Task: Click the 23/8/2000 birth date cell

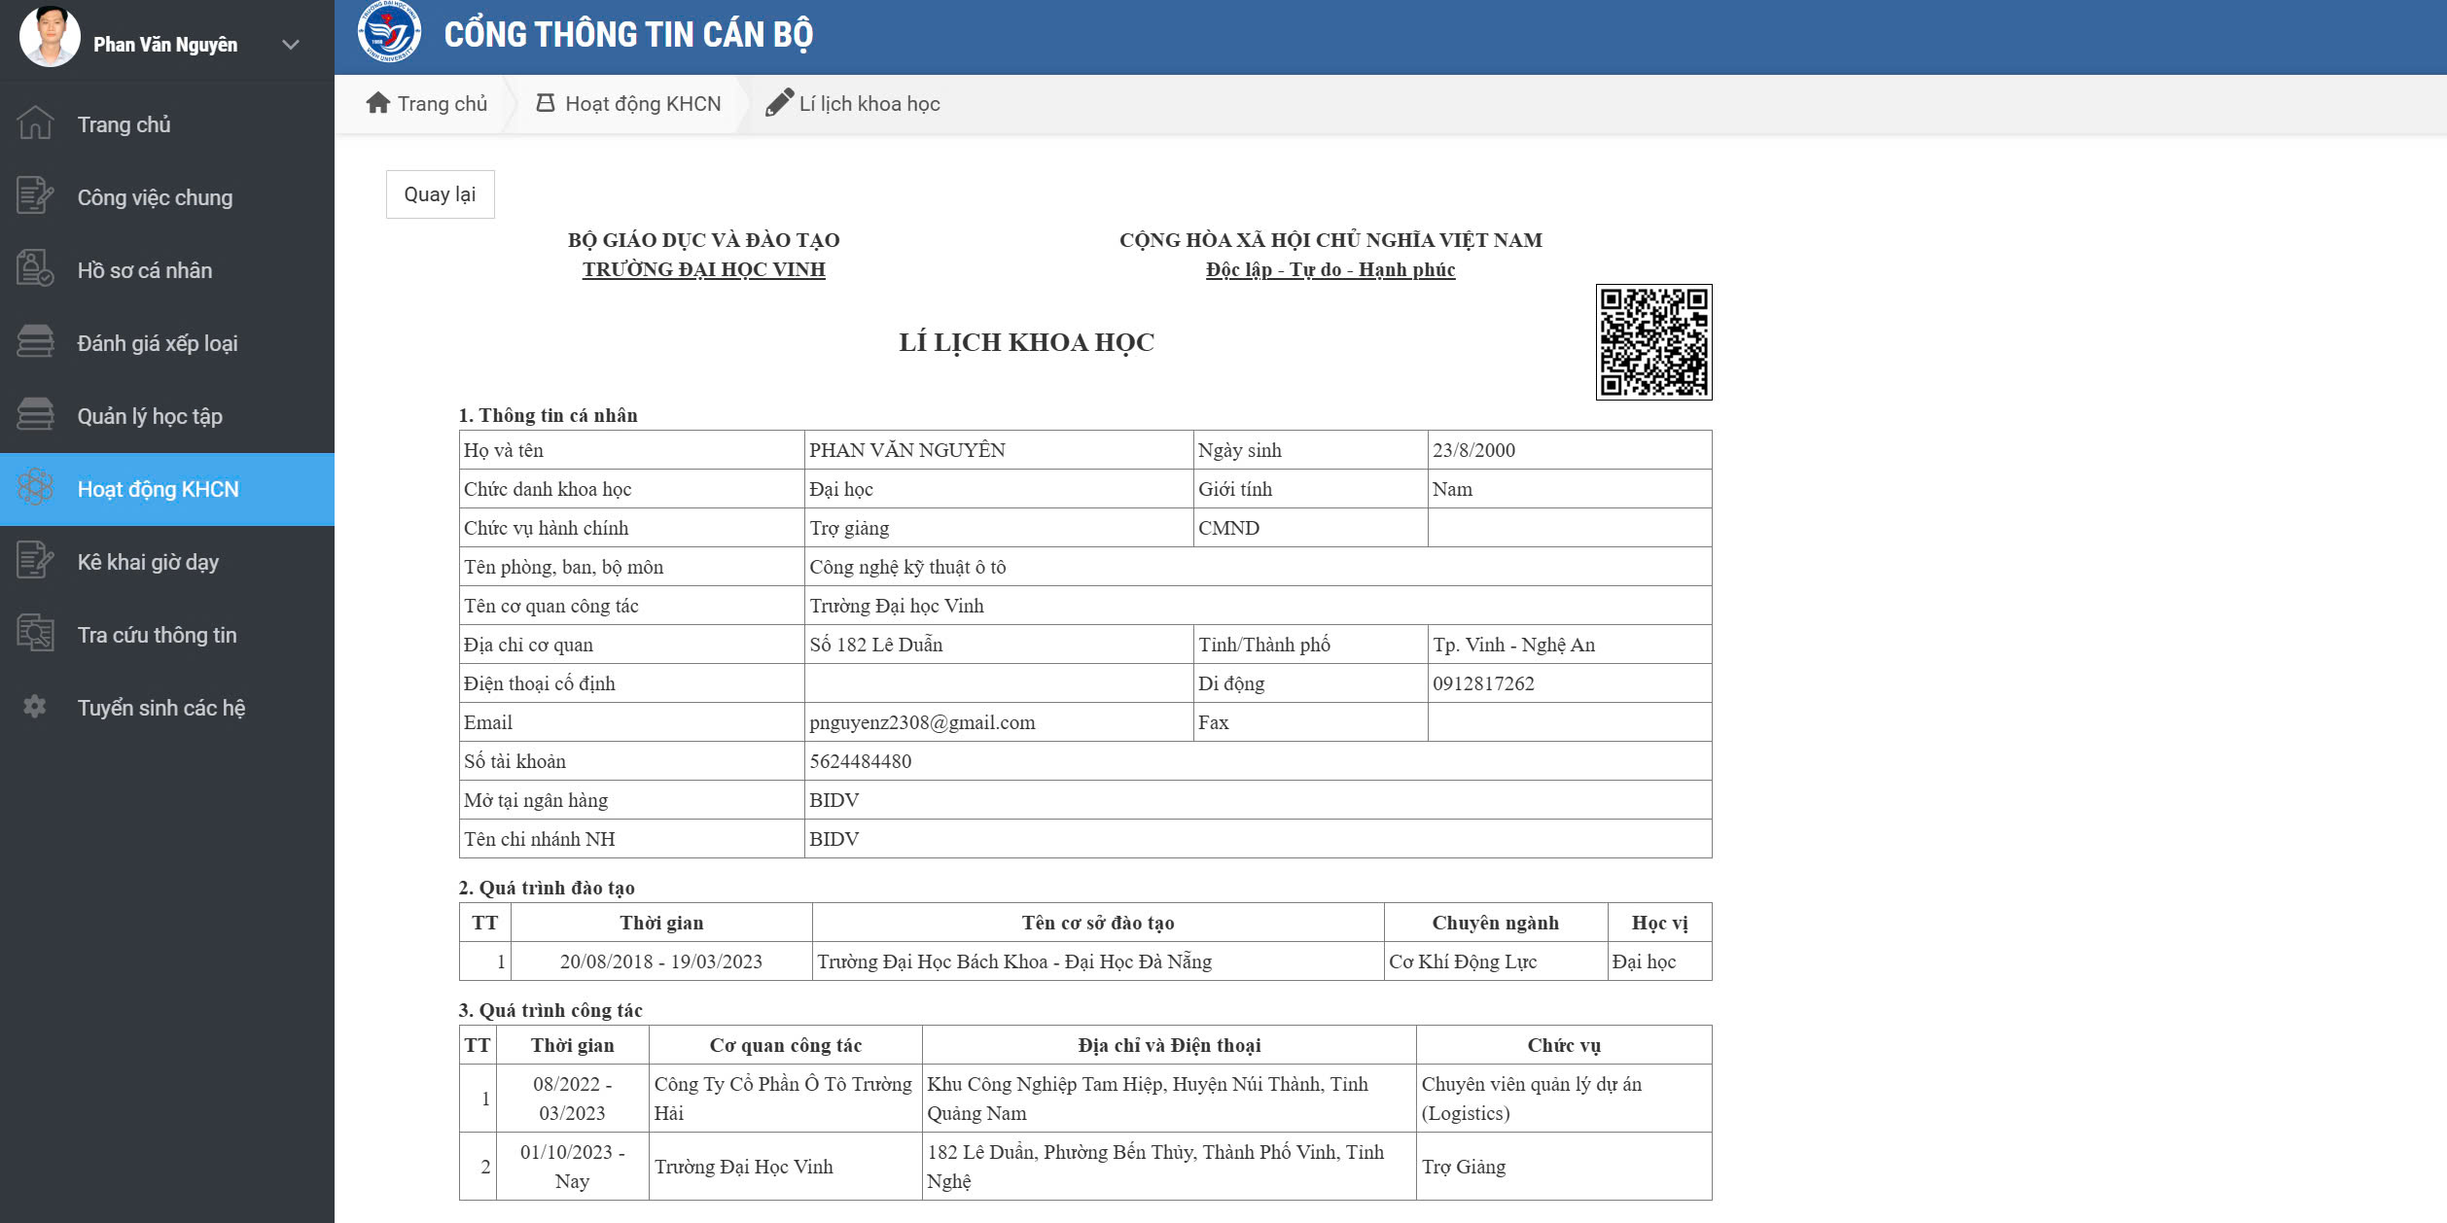Action: pyautogui.click(x=1570, y=450)
